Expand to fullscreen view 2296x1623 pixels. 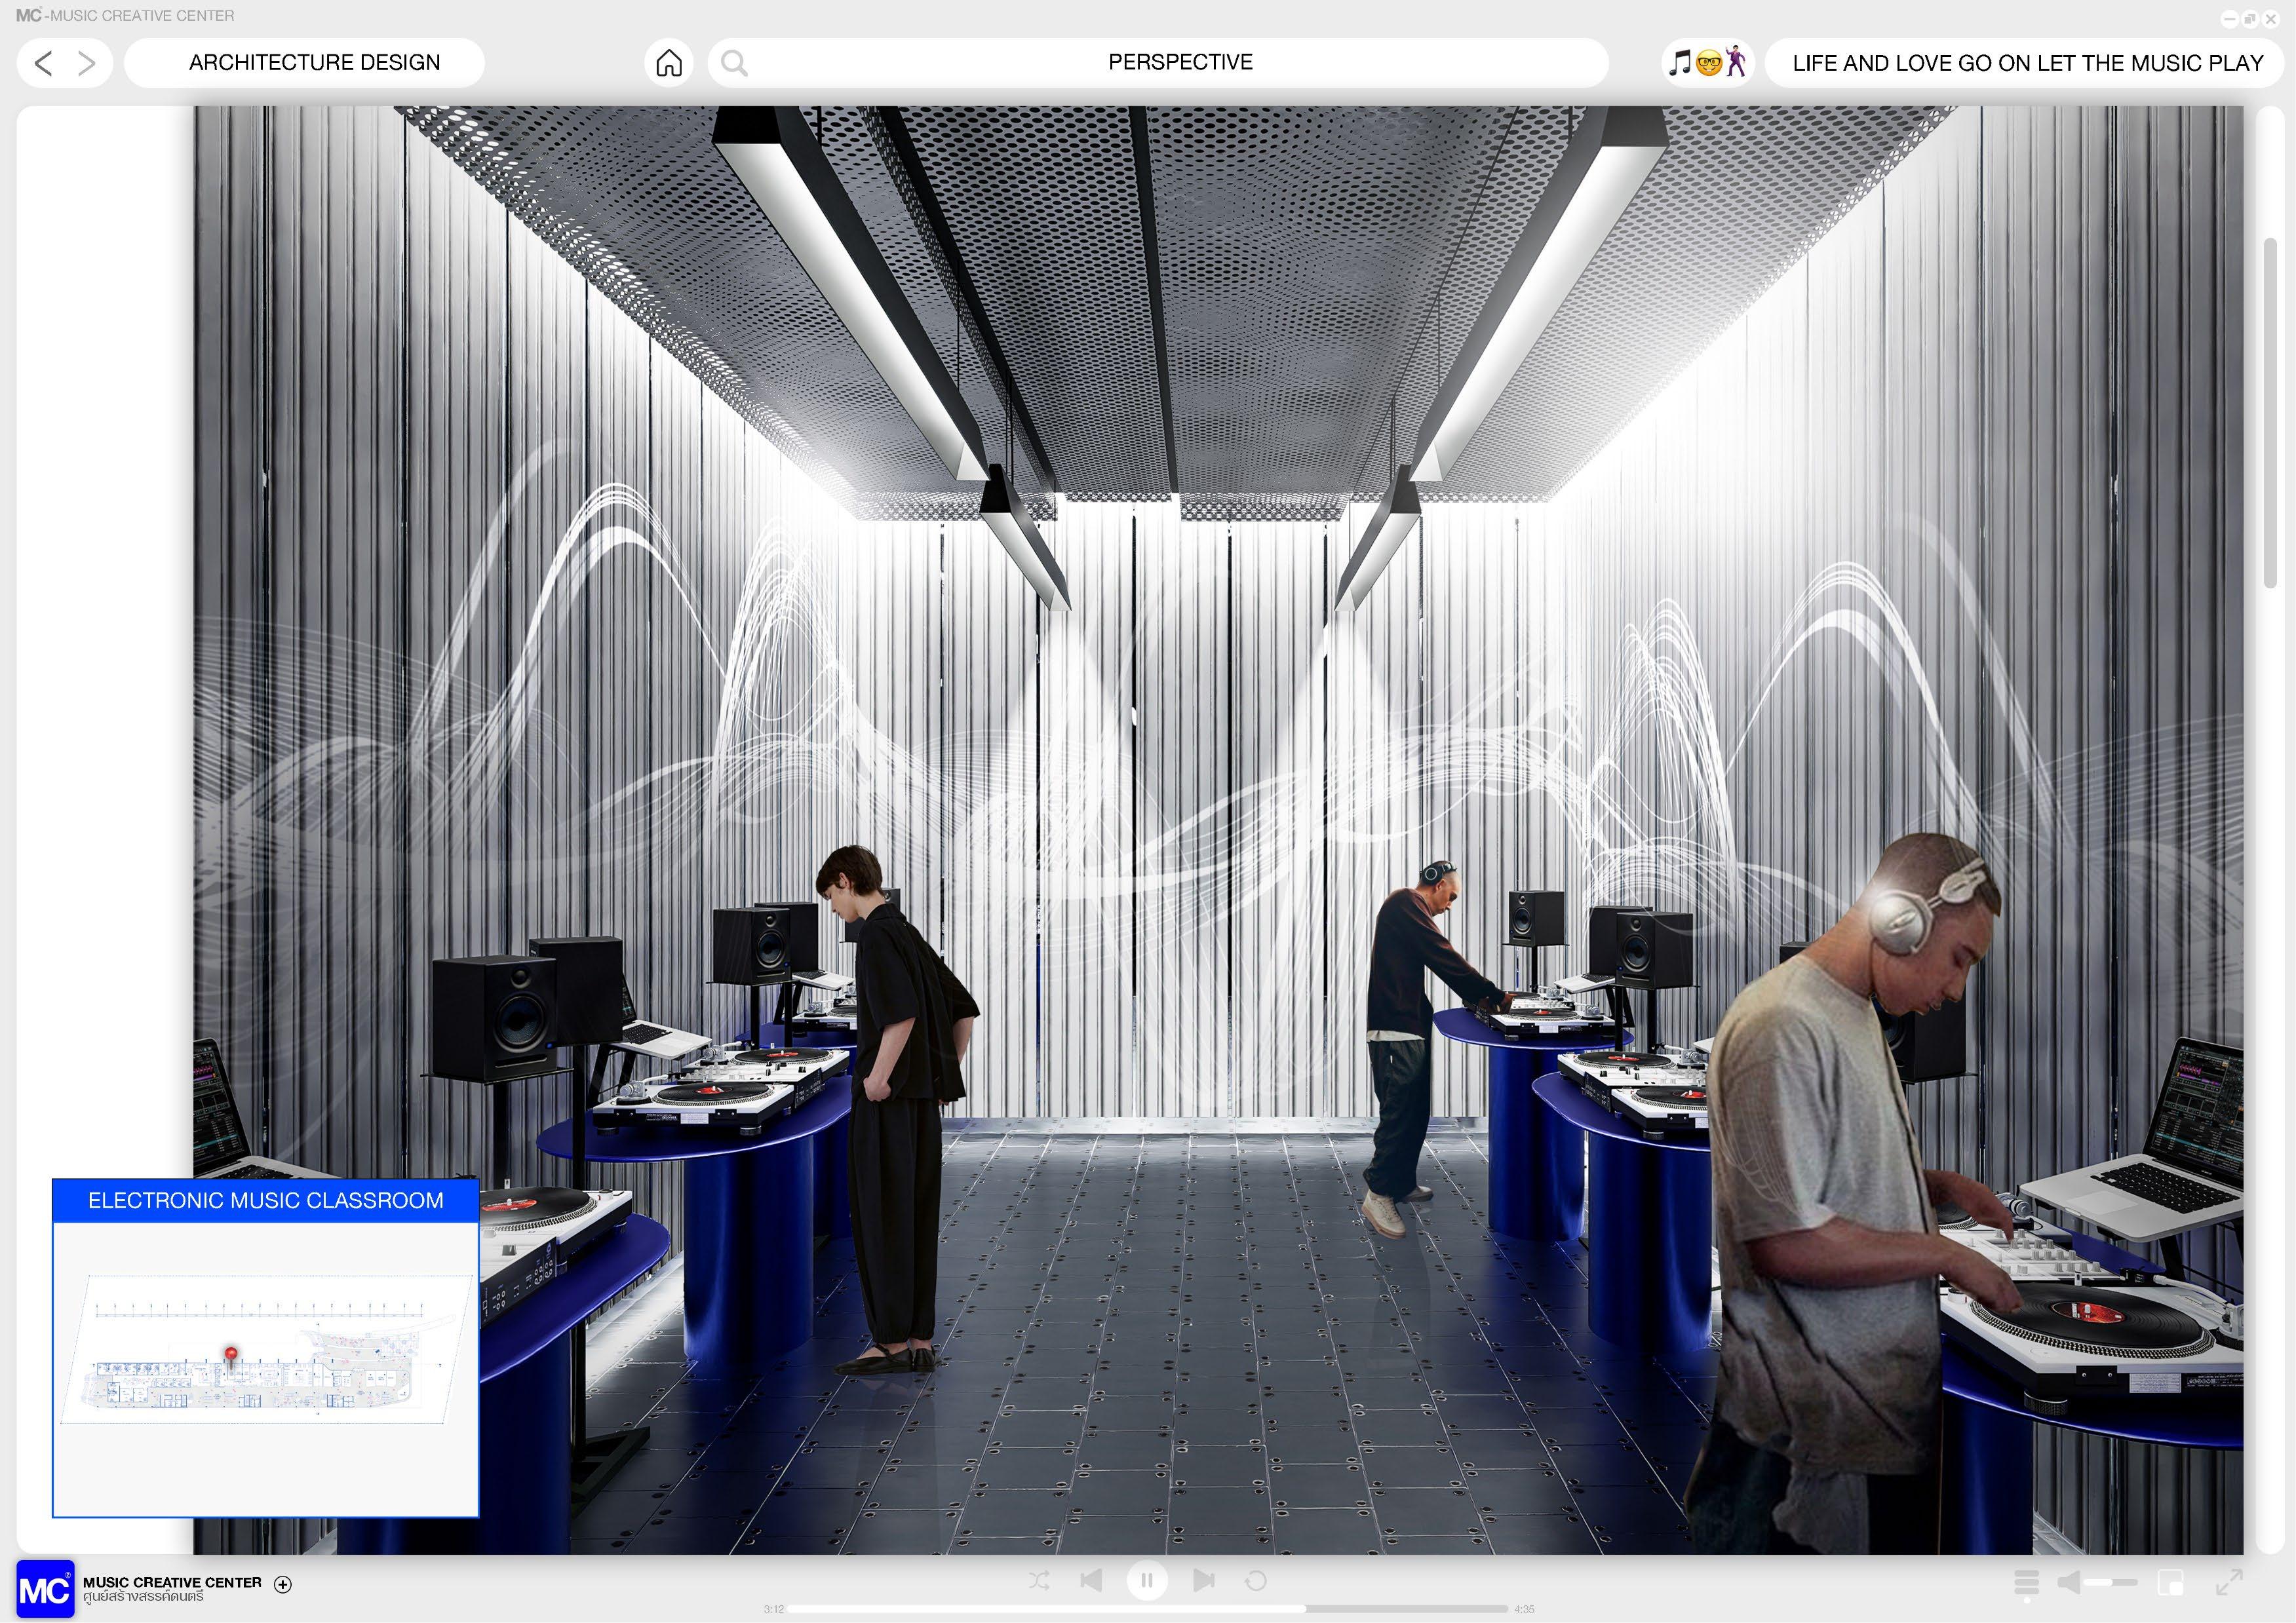point(2228,1582)
